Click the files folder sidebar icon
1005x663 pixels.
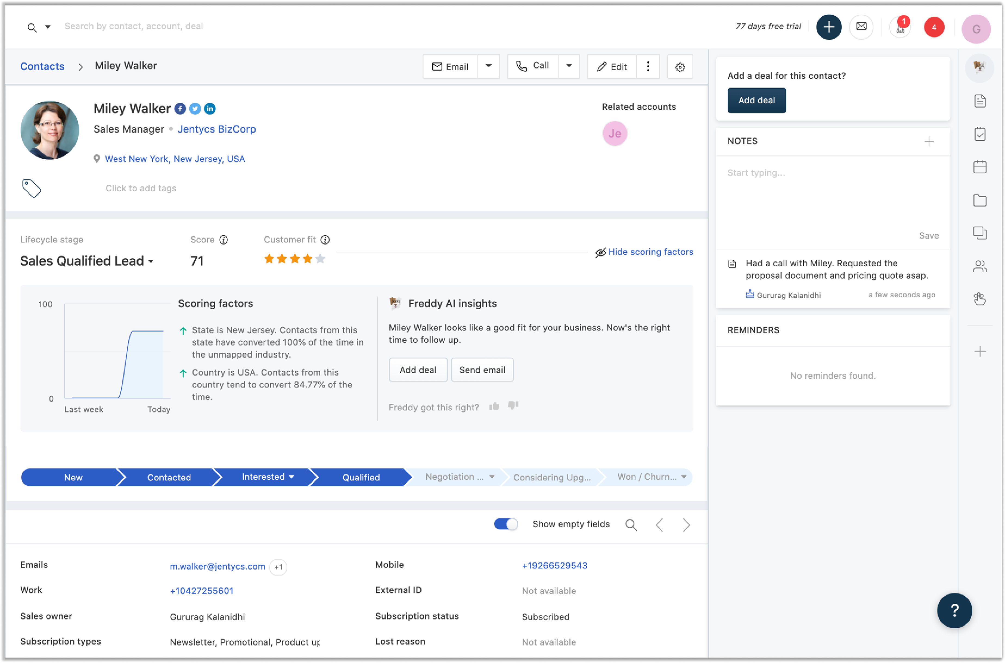pyautogui.click(x=980, y=201)
